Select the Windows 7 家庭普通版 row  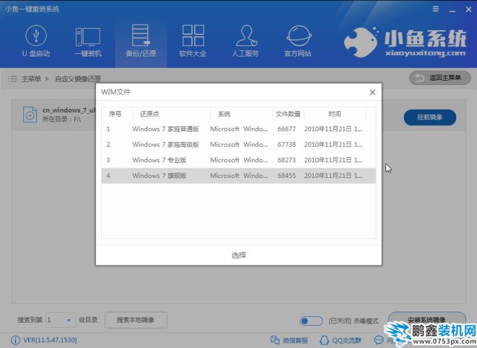[x=239, y=129]
